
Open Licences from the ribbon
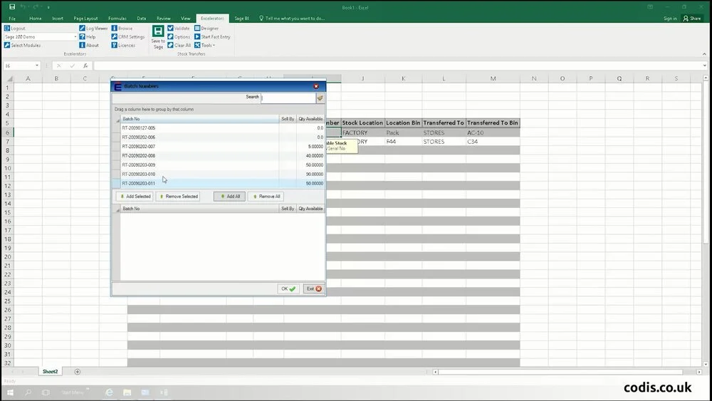coord(123,46)
